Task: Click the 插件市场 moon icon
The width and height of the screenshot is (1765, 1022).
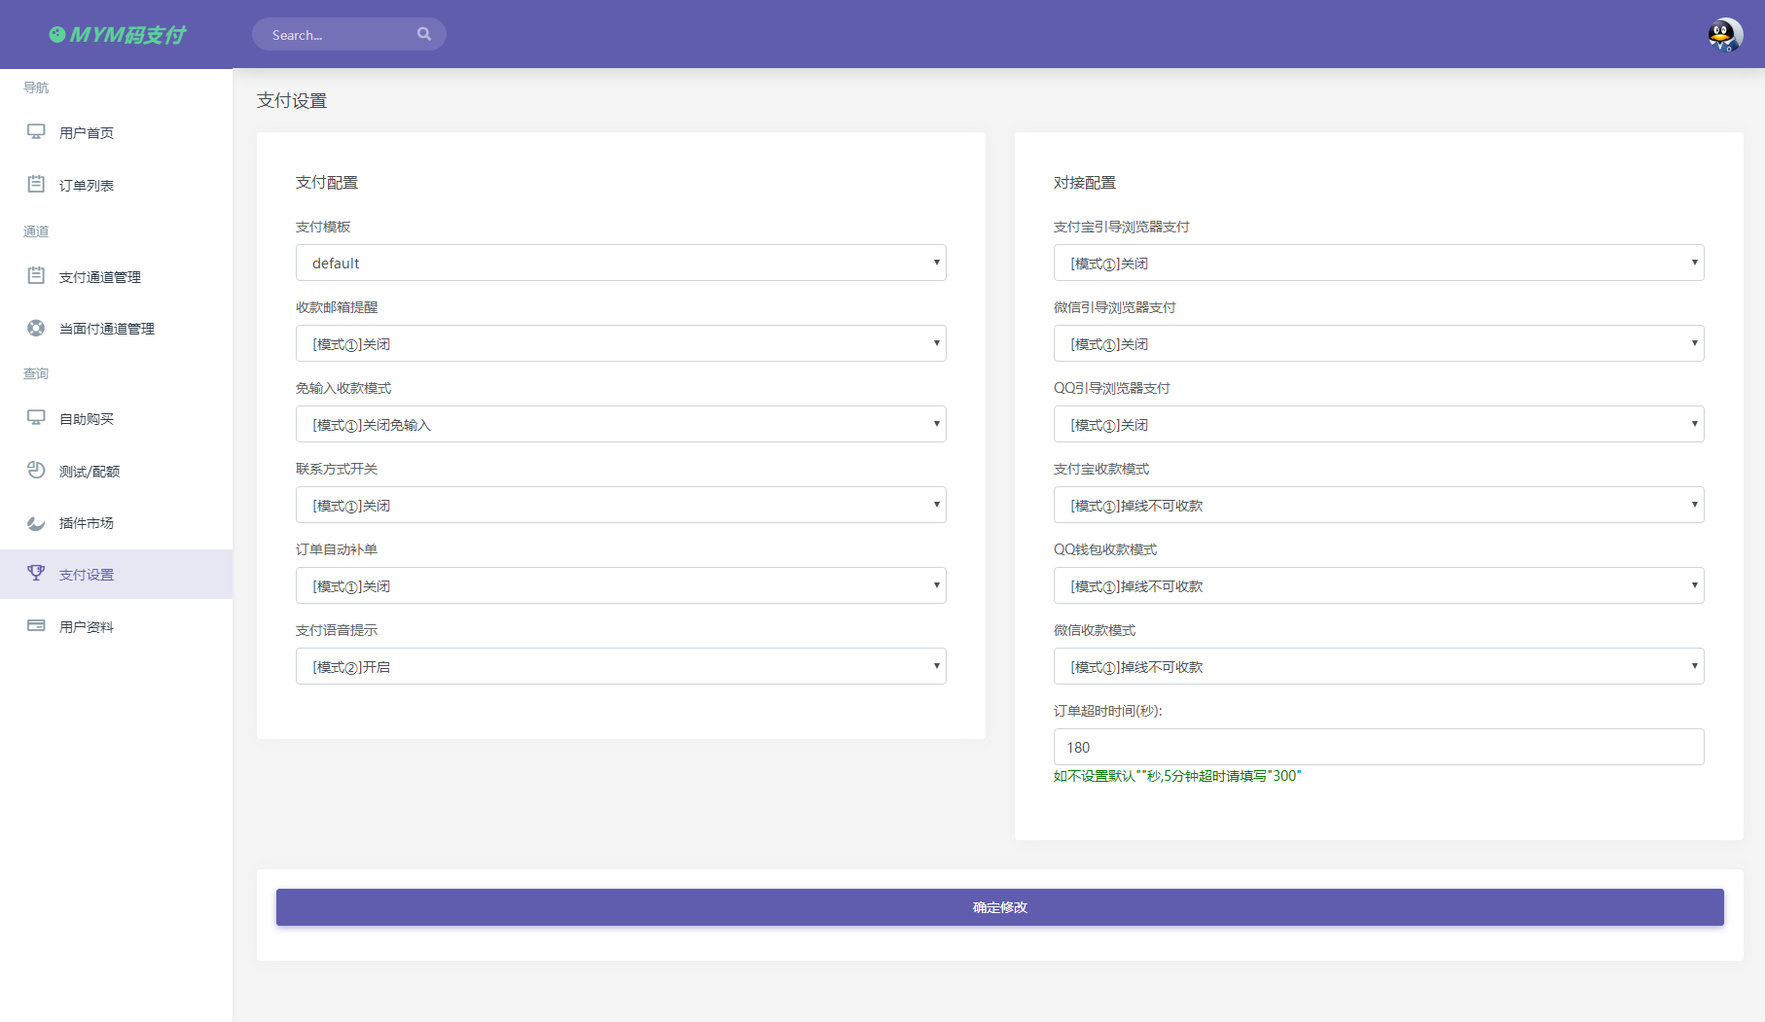Action: (36, 522)
